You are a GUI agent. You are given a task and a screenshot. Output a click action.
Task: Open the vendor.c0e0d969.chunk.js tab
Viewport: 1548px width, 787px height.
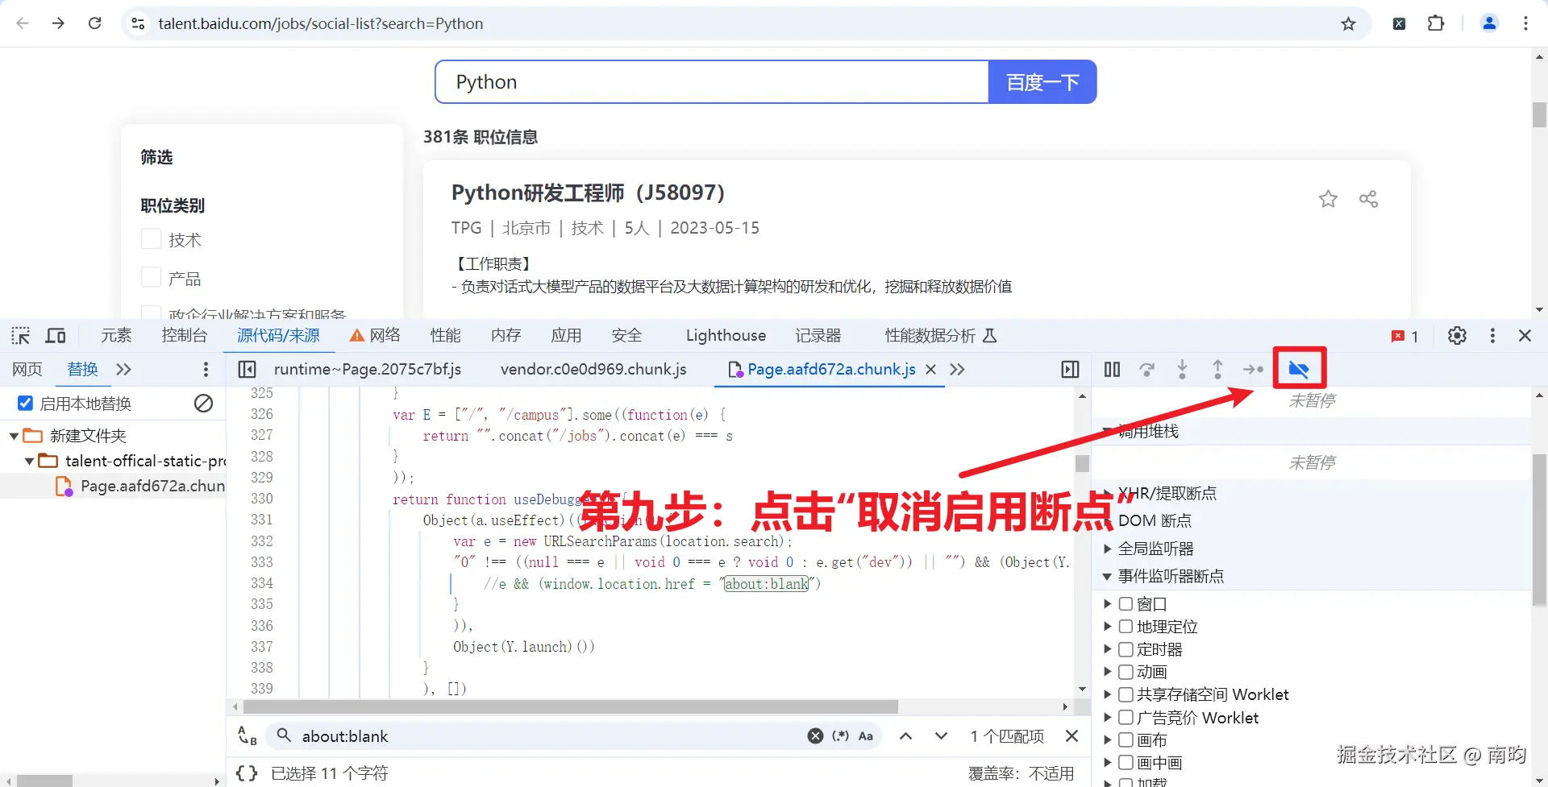coord(593,369)
